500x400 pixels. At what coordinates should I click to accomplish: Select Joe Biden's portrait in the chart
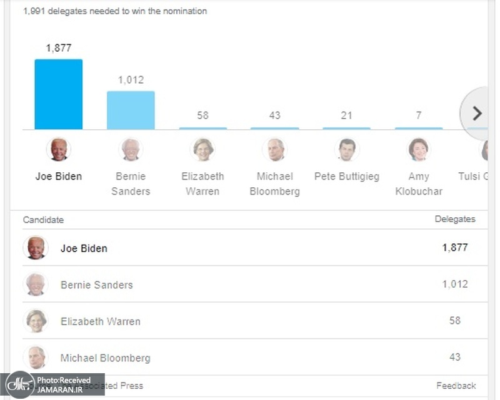(59, 150)
